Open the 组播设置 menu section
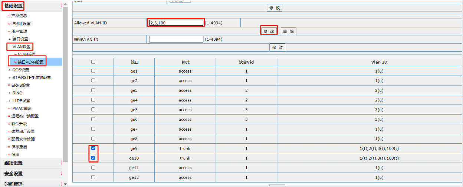The width and height of the screenshot is (463, 187). tap(14, 163)
